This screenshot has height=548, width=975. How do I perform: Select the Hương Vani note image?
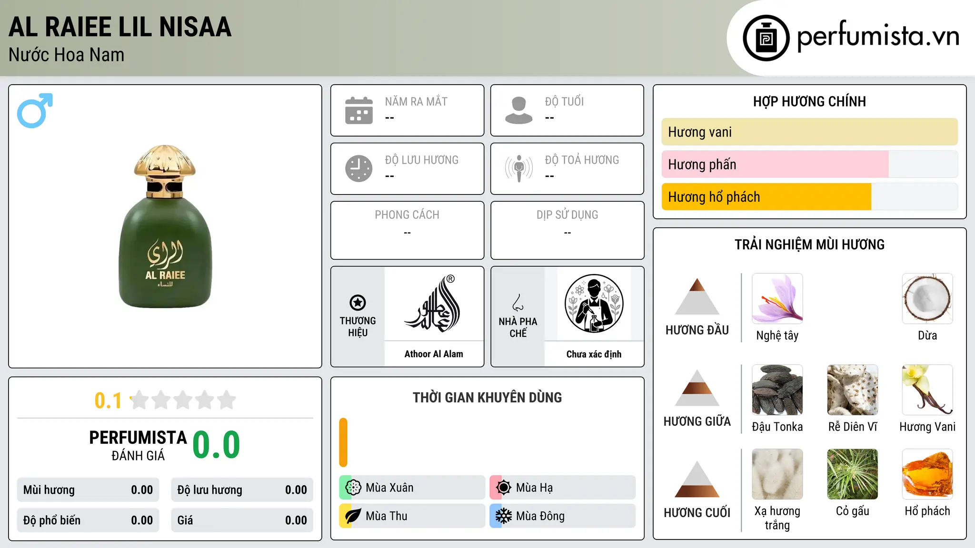(927, 390)
